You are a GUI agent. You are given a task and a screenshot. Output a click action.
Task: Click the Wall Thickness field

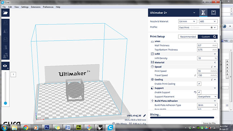[x=207, y=45]
